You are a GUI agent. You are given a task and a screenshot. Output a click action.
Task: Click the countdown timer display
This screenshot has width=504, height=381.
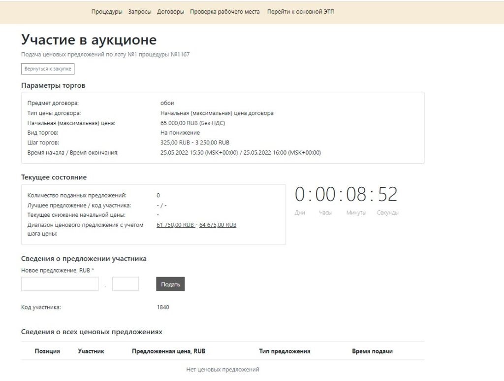(x=346, y=195)
